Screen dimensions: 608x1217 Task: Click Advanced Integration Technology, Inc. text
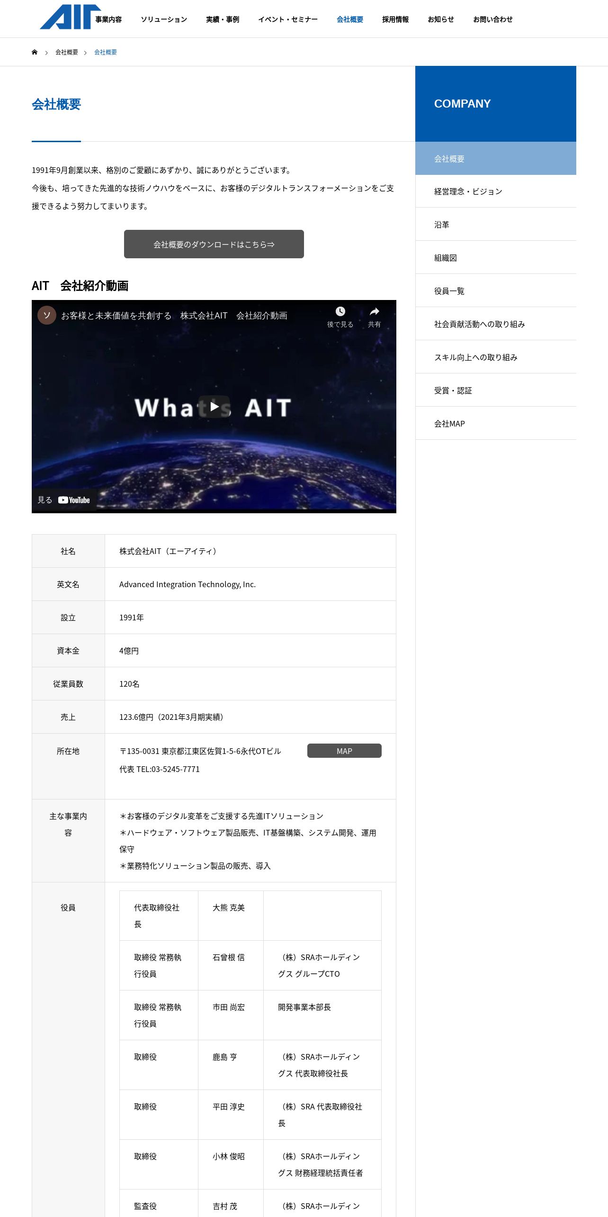pos(188,584)
